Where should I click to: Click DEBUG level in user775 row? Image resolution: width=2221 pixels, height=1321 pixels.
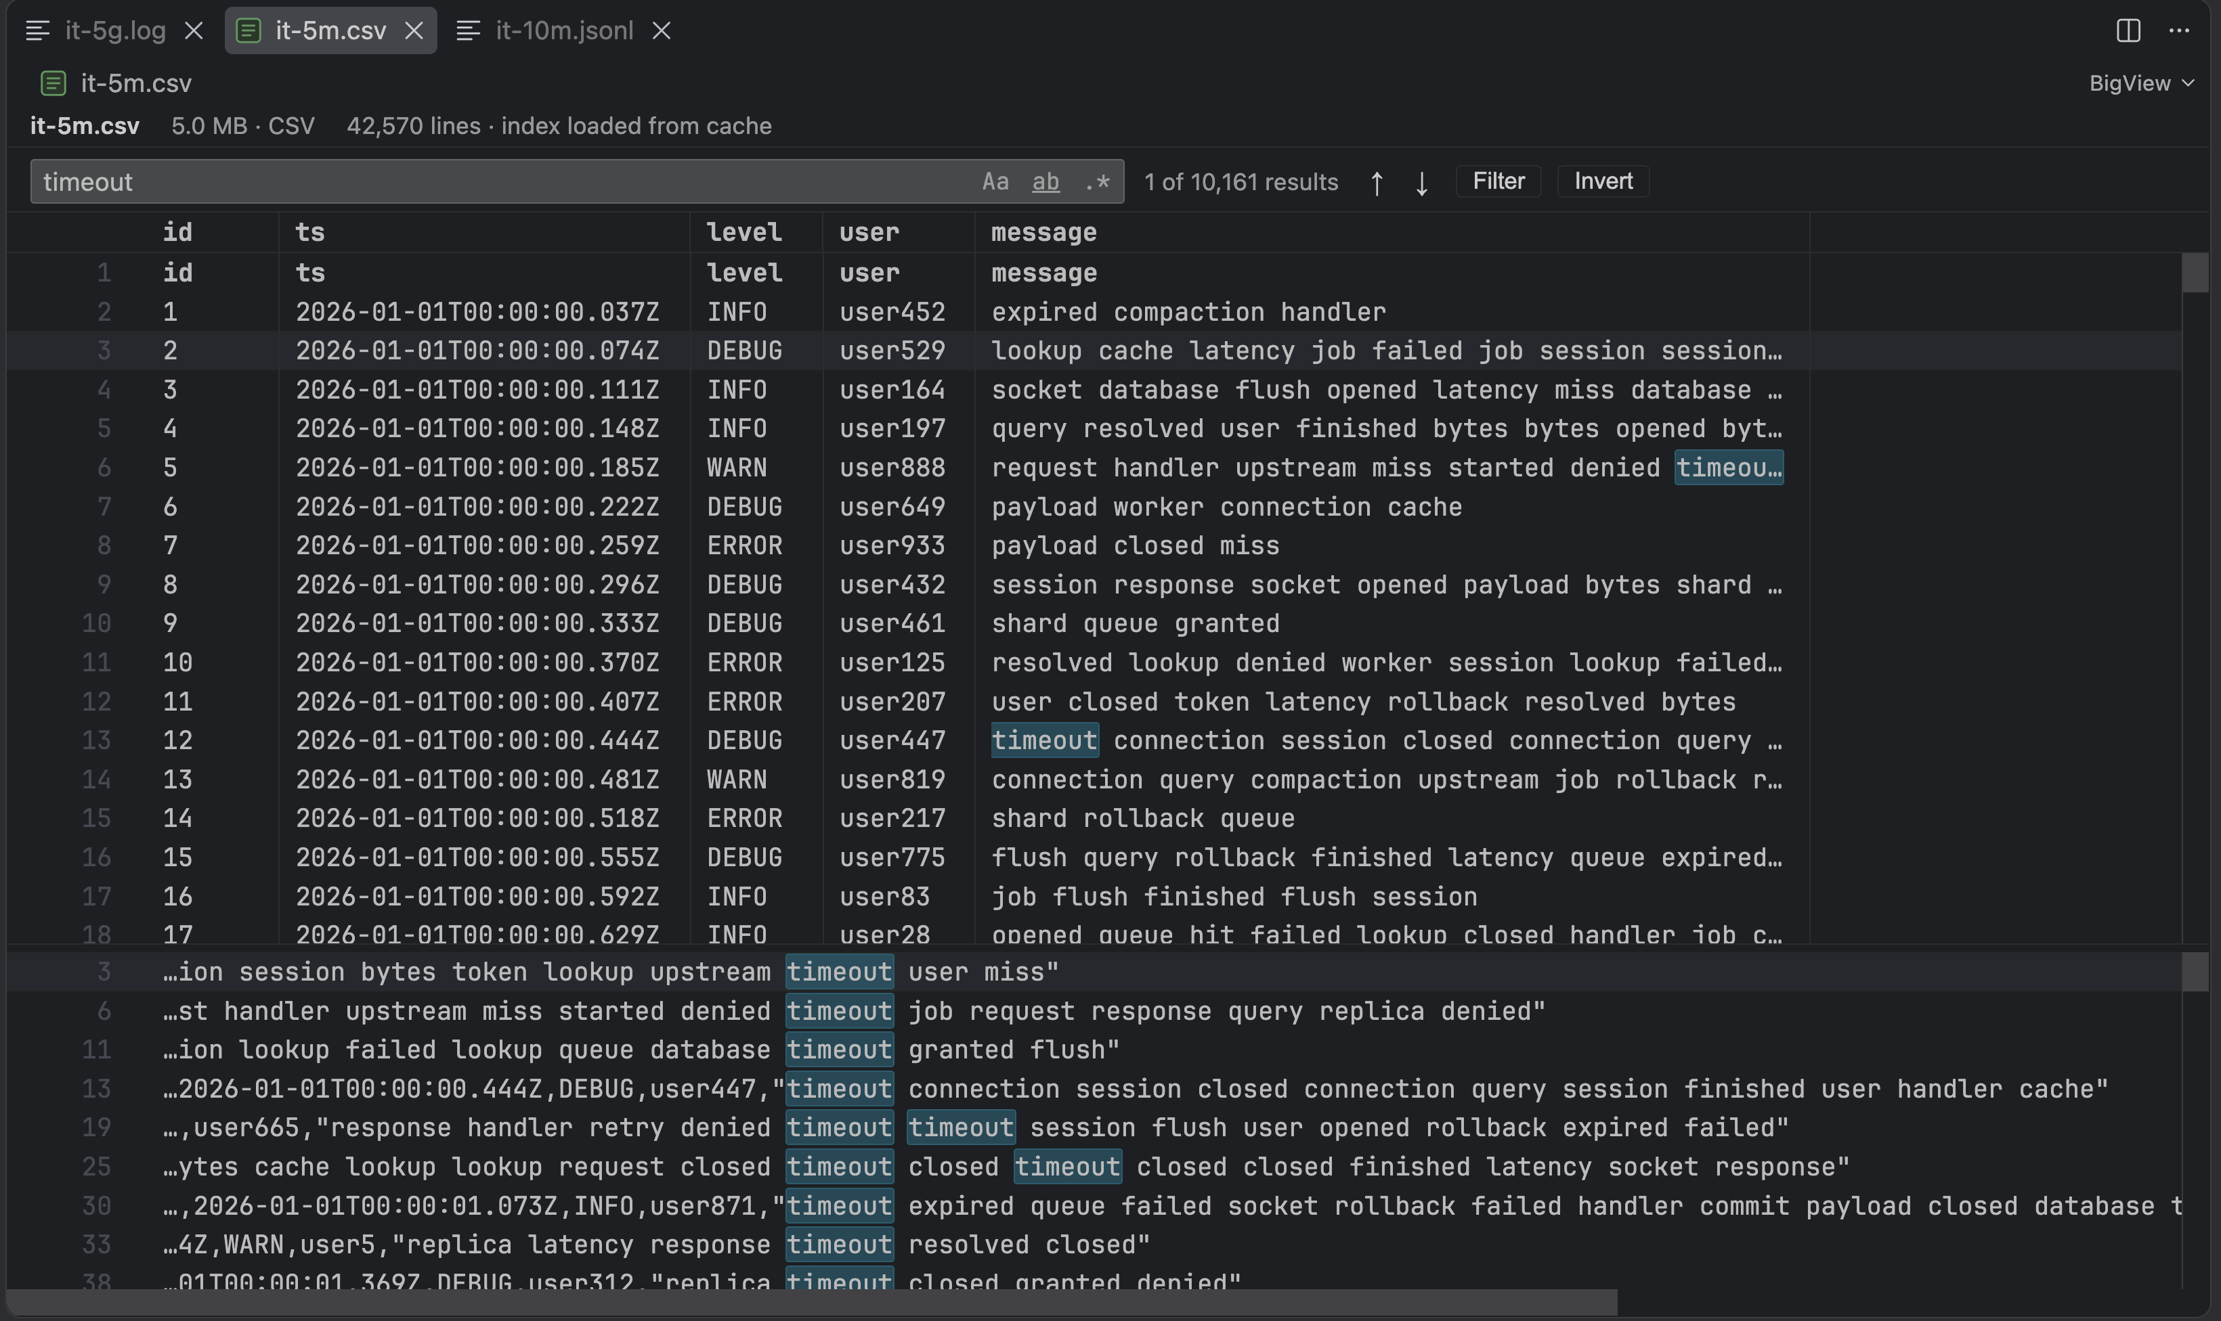pyautogui.click(x=744, y=858)
